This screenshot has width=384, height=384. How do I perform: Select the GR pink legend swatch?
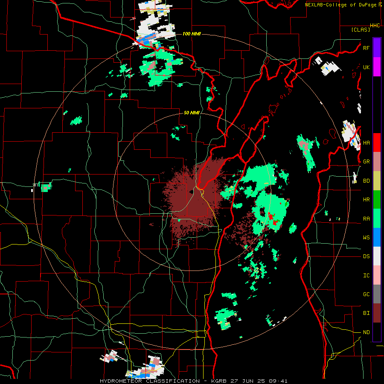tap(377, 161)
